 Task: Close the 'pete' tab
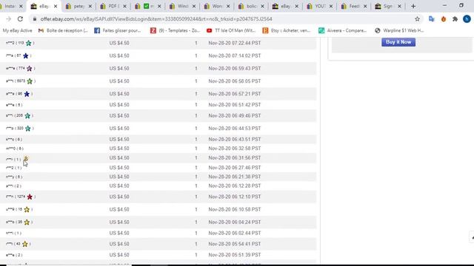point(90,6)
